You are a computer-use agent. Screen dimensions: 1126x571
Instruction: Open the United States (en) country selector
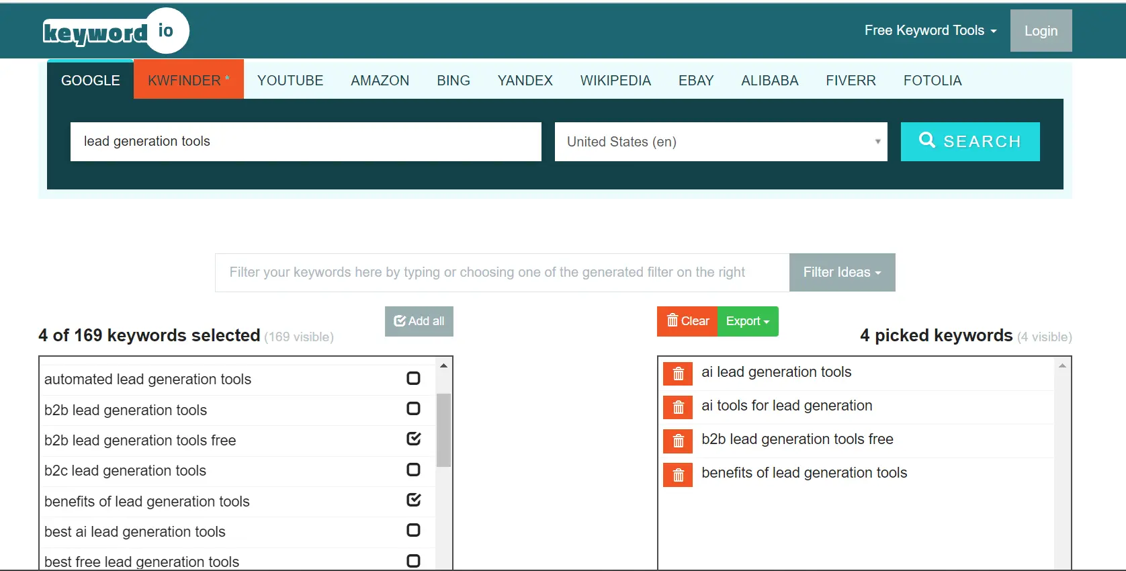721,142
